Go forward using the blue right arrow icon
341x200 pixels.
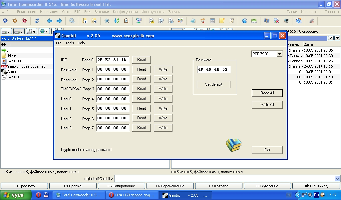pos(59,21)
